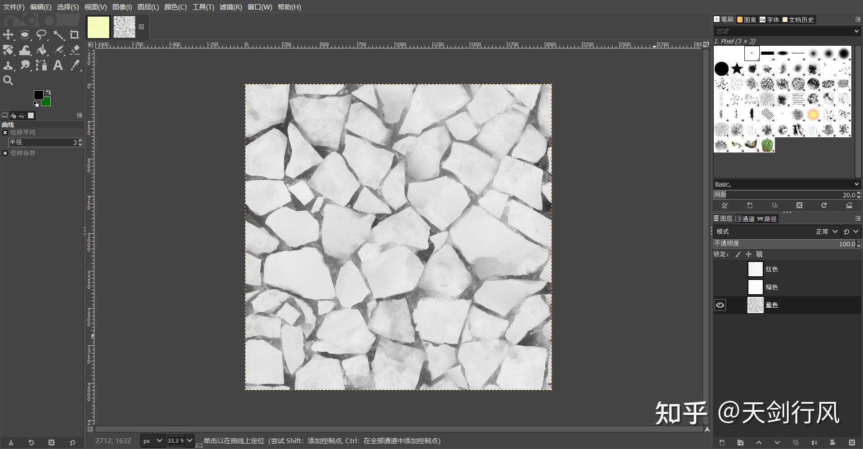Create a new layer group
This screenshot has height=449, width=863.
pyautogui.click(x=740, y=443)
